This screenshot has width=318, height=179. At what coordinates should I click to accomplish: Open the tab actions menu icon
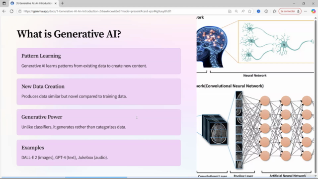click(x=4, y=3)
